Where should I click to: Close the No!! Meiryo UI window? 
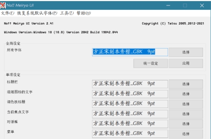coord(202,6)
